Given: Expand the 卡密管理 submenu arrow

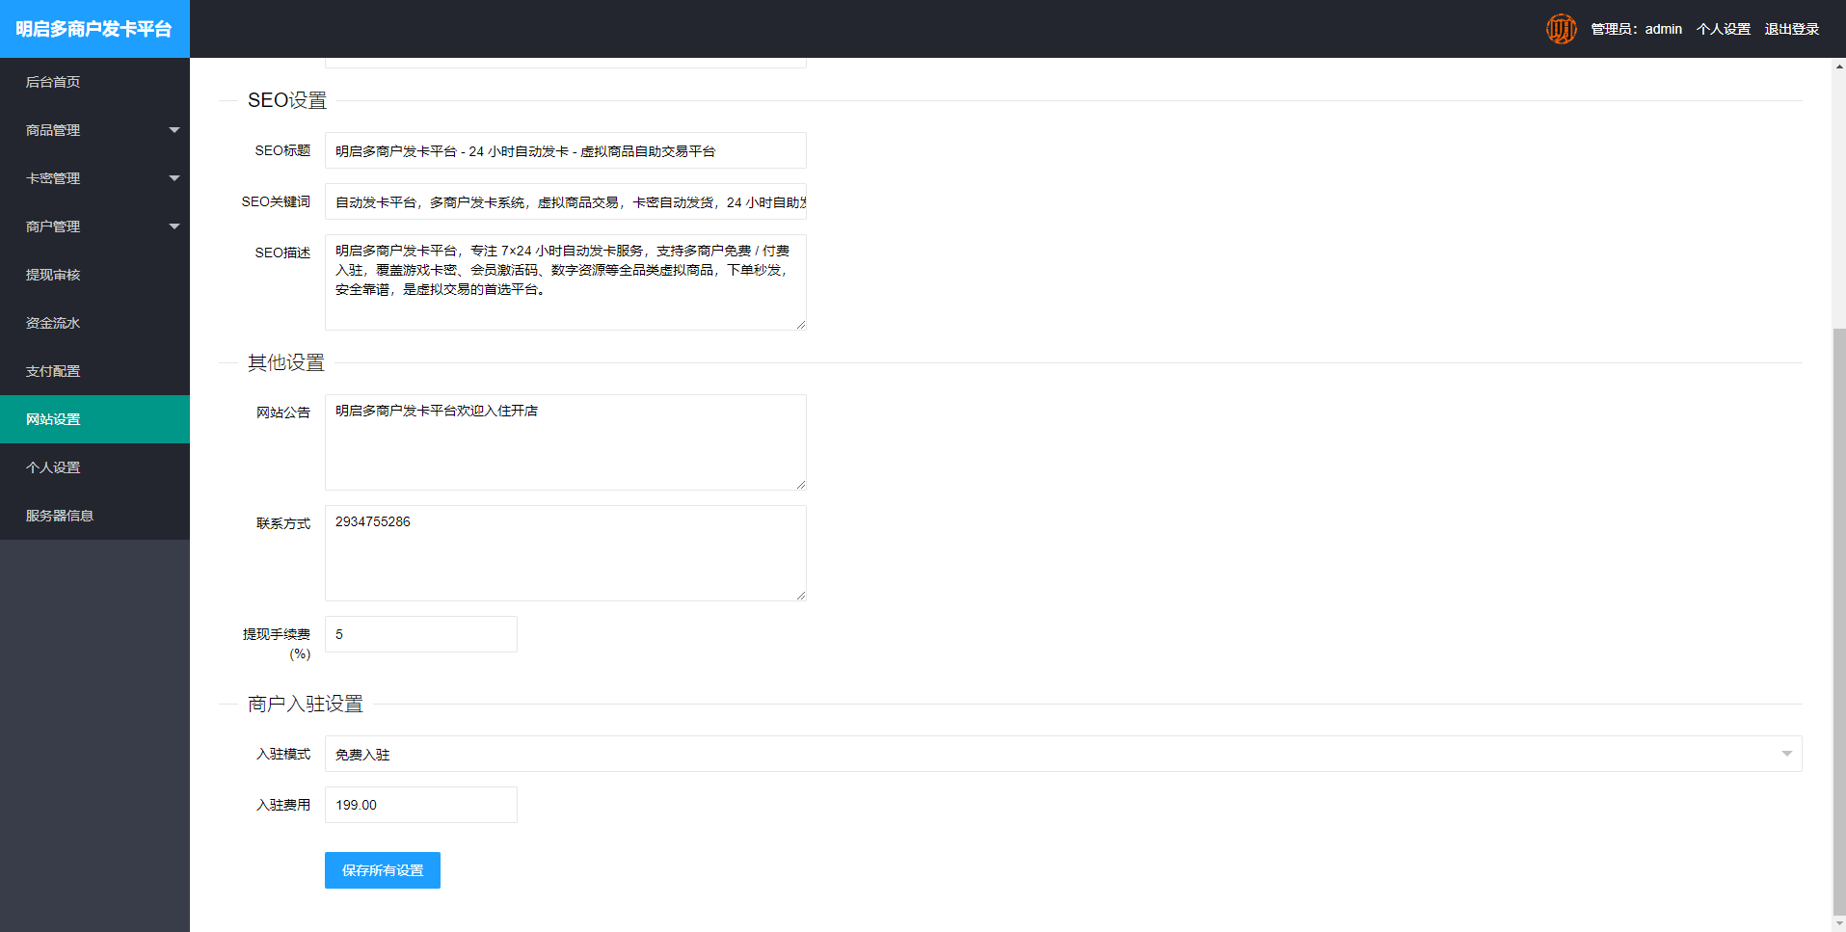Looking at the screenshot, I should click(174, 178).
